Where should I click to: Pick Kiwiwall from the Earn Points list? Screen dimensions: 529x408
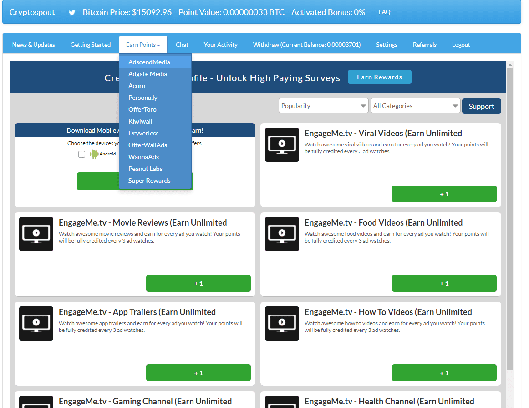[156, 121]
